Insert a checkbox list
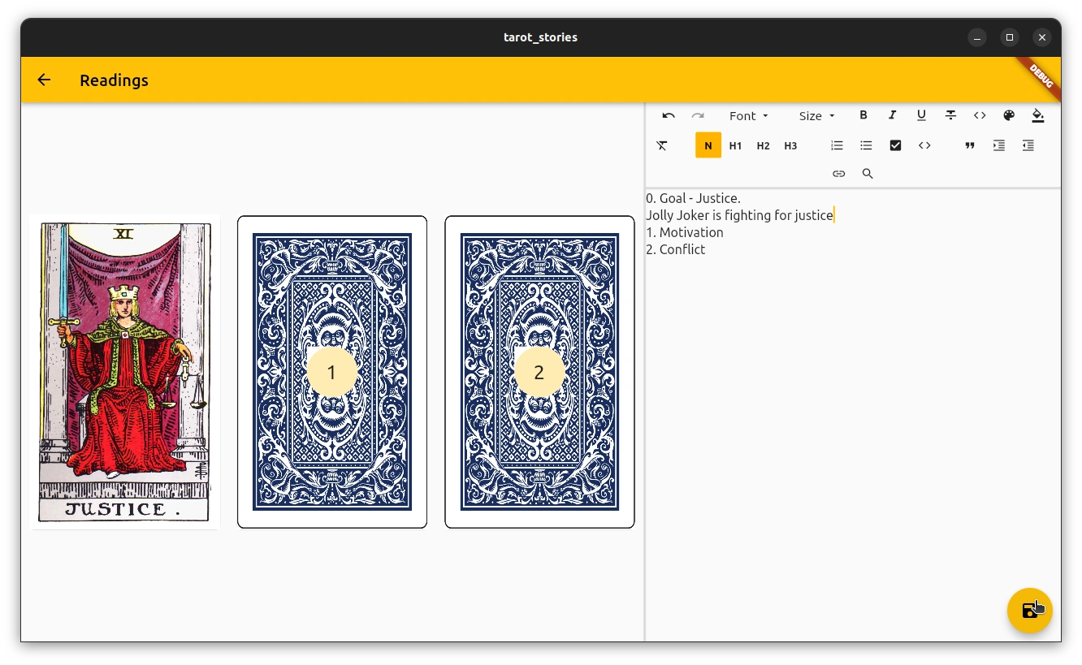The height and width of the screenshot is (665, 1082). [x=895, y=145]
